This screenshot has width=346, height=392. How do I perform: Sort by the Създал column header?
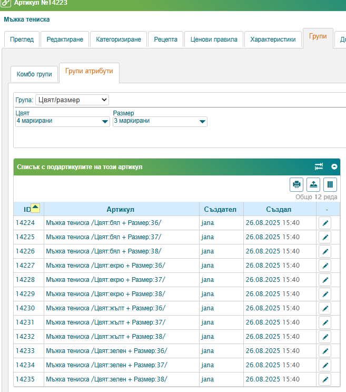click(279, 209)
